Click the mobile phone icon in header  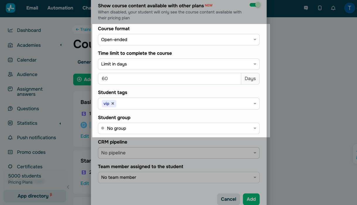tap(320, 8)
